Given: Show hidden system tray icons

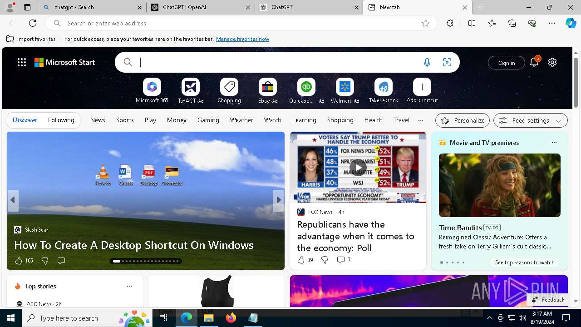Looking at the screenshot, I should pyautogui.click(x=489, y=318).
